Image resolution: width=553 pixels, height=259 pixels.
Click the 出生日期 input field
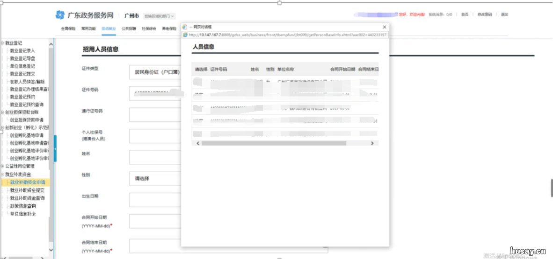pos(155,200)
